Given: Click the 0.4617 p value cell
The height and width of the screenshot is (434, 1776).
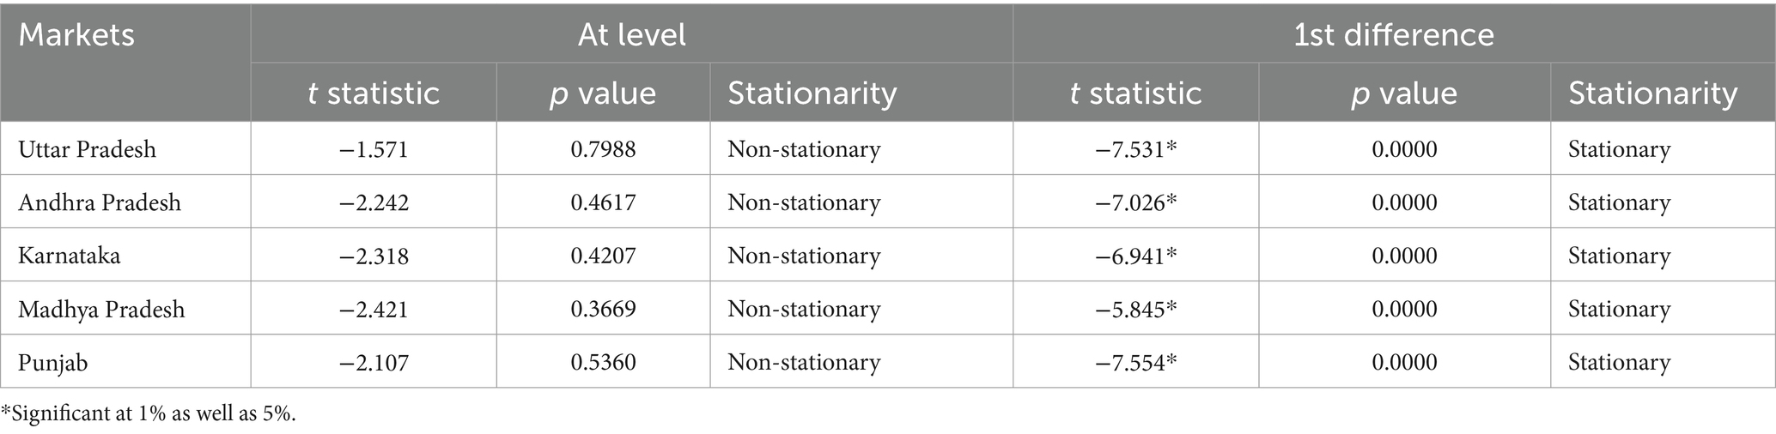Looking at the screenshot, I should 603,202.
